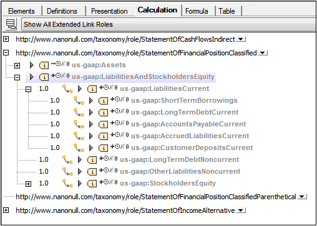This screenshot has width=317, height=226.
Task: Click the item icon of LiabilitiesCurrent
Action: tap(92, 89)
